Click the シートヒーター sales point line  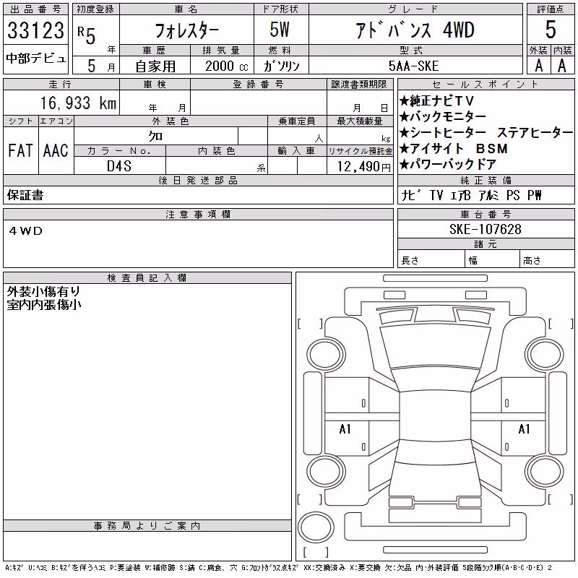point(486,132)
